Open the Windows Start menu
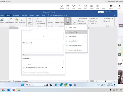123x92 pixels. (x=23, y=85)
